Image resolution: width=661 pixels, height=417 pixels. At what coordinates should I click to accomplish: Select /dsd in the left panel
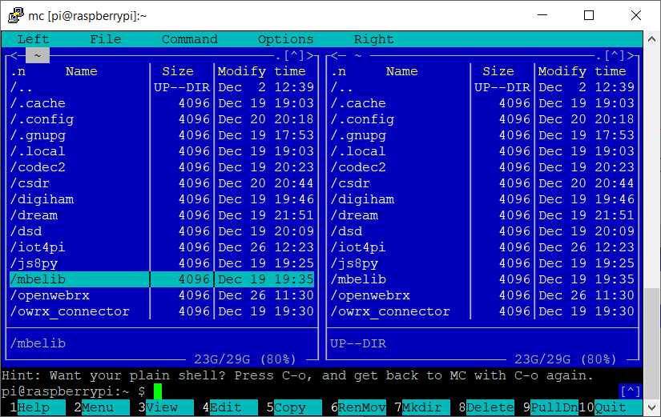[x=162, y=231]
